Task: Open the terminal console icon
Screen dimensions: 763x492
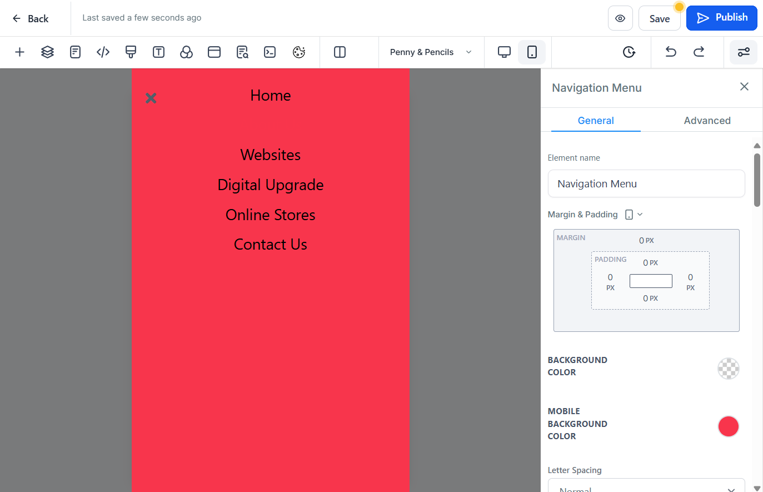Action: click(x=270, y=52)
